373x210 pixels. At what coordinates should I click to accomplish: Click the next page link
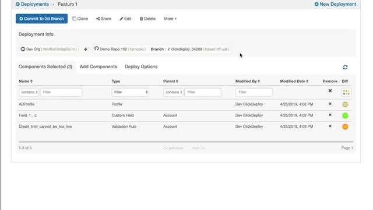pyautogui.click(x=198, y=148)
